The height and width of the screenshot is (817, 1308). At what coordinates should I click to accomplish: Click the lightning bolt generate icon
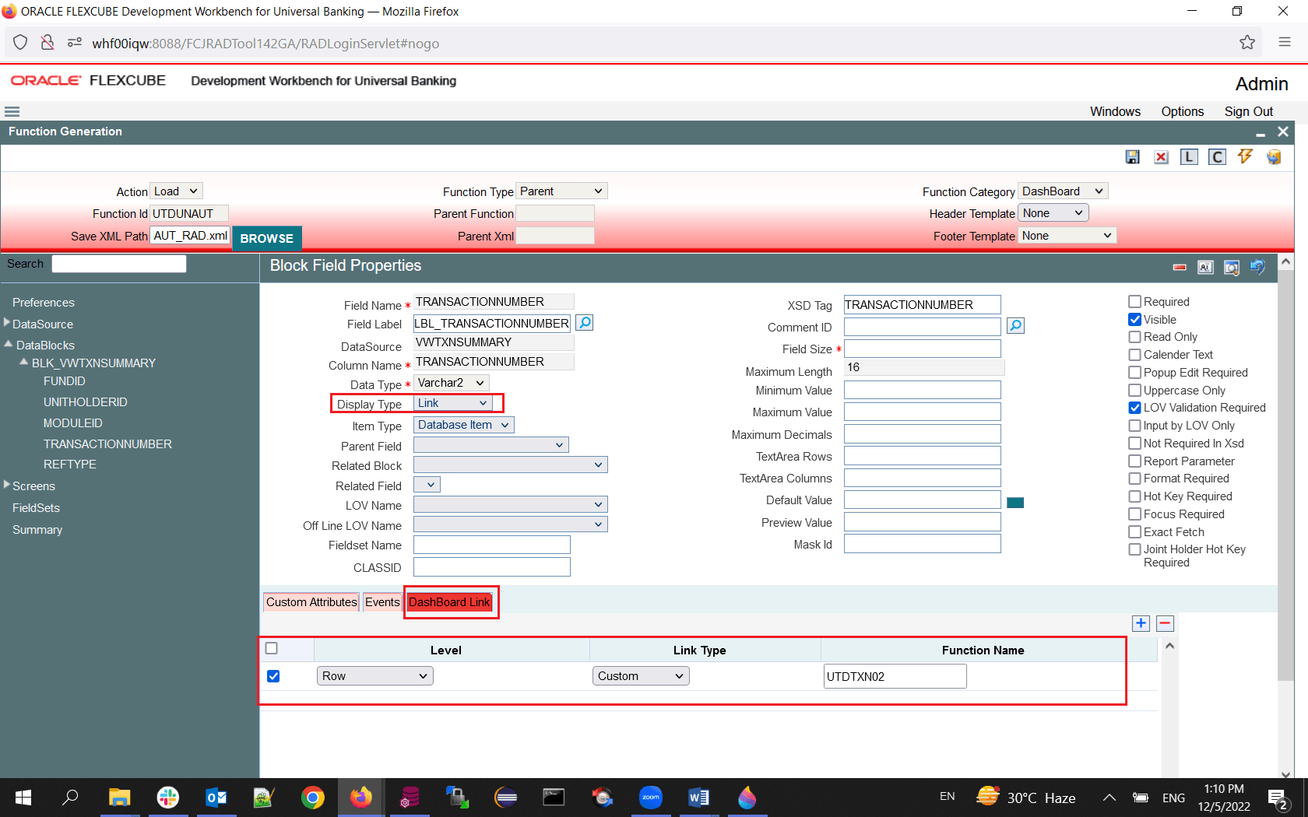click(1246, 156)
